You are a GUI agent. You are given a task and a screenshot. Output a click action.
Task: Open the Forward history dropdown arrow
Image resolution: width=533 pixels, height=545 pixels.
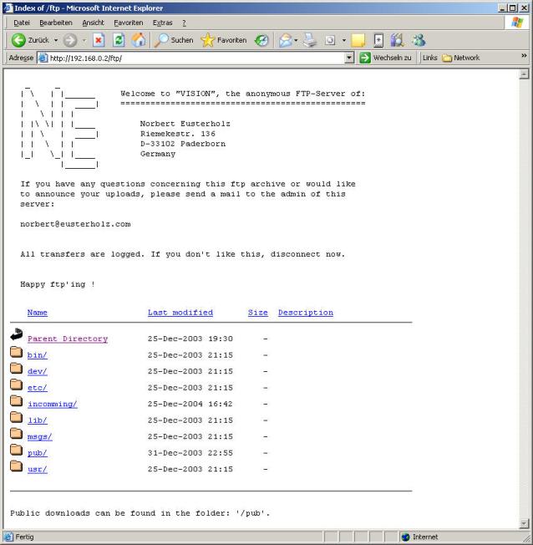click(x=84, y=40)
